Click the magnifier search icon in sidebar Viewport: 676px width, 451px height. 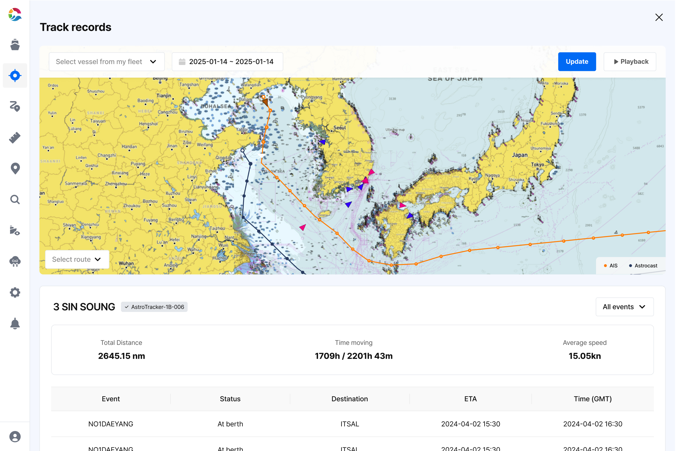(15, 200)
